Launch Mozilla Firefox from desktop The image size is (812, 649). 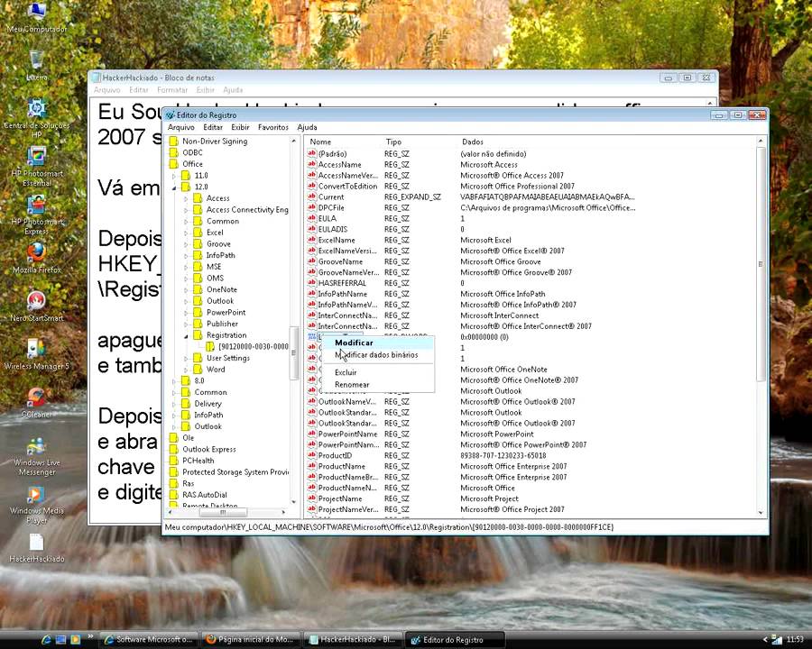coord(36,259)
